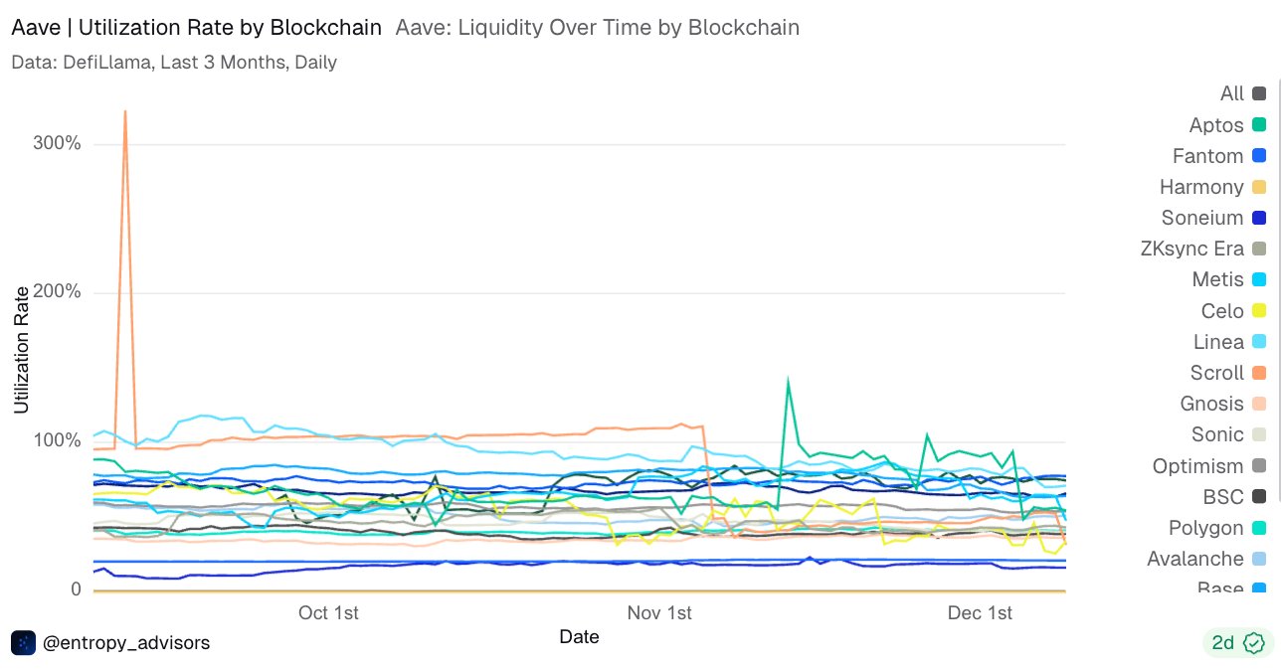1281x670 pixels.
Task: Click the Aave Utilization Rate chart title
Action: pyautogui.click(x=196, y=28)
